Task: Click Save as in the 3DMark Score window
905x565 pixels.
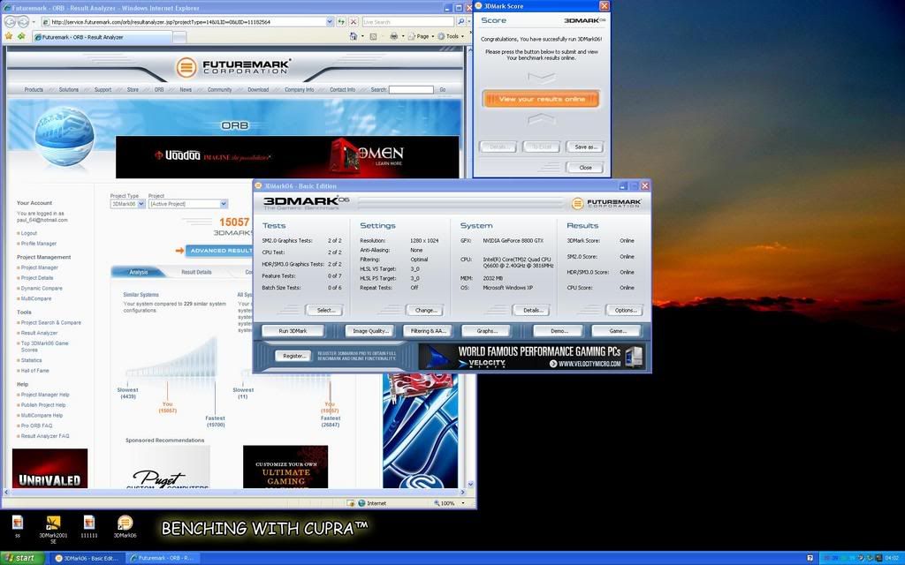Action: [585, 147]
